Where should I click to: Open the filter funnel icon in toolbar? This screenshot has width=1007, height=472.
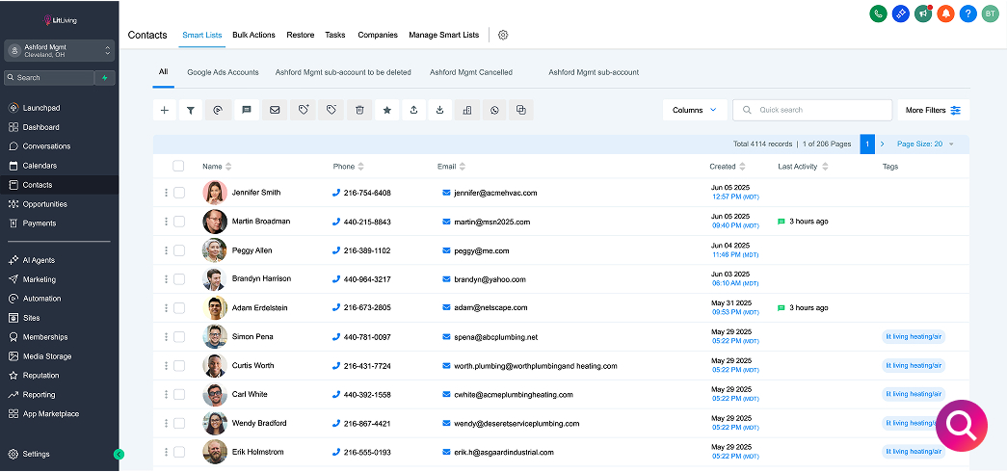pos(191,110)
